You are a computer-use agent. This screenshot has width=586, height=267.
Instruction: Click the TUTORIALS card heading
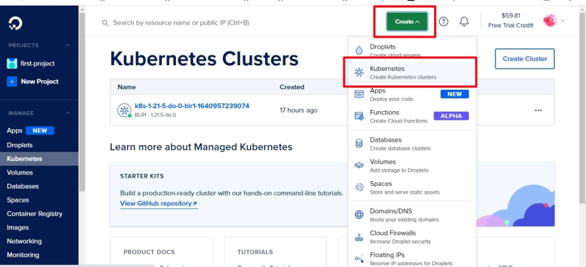coord(255,252)
